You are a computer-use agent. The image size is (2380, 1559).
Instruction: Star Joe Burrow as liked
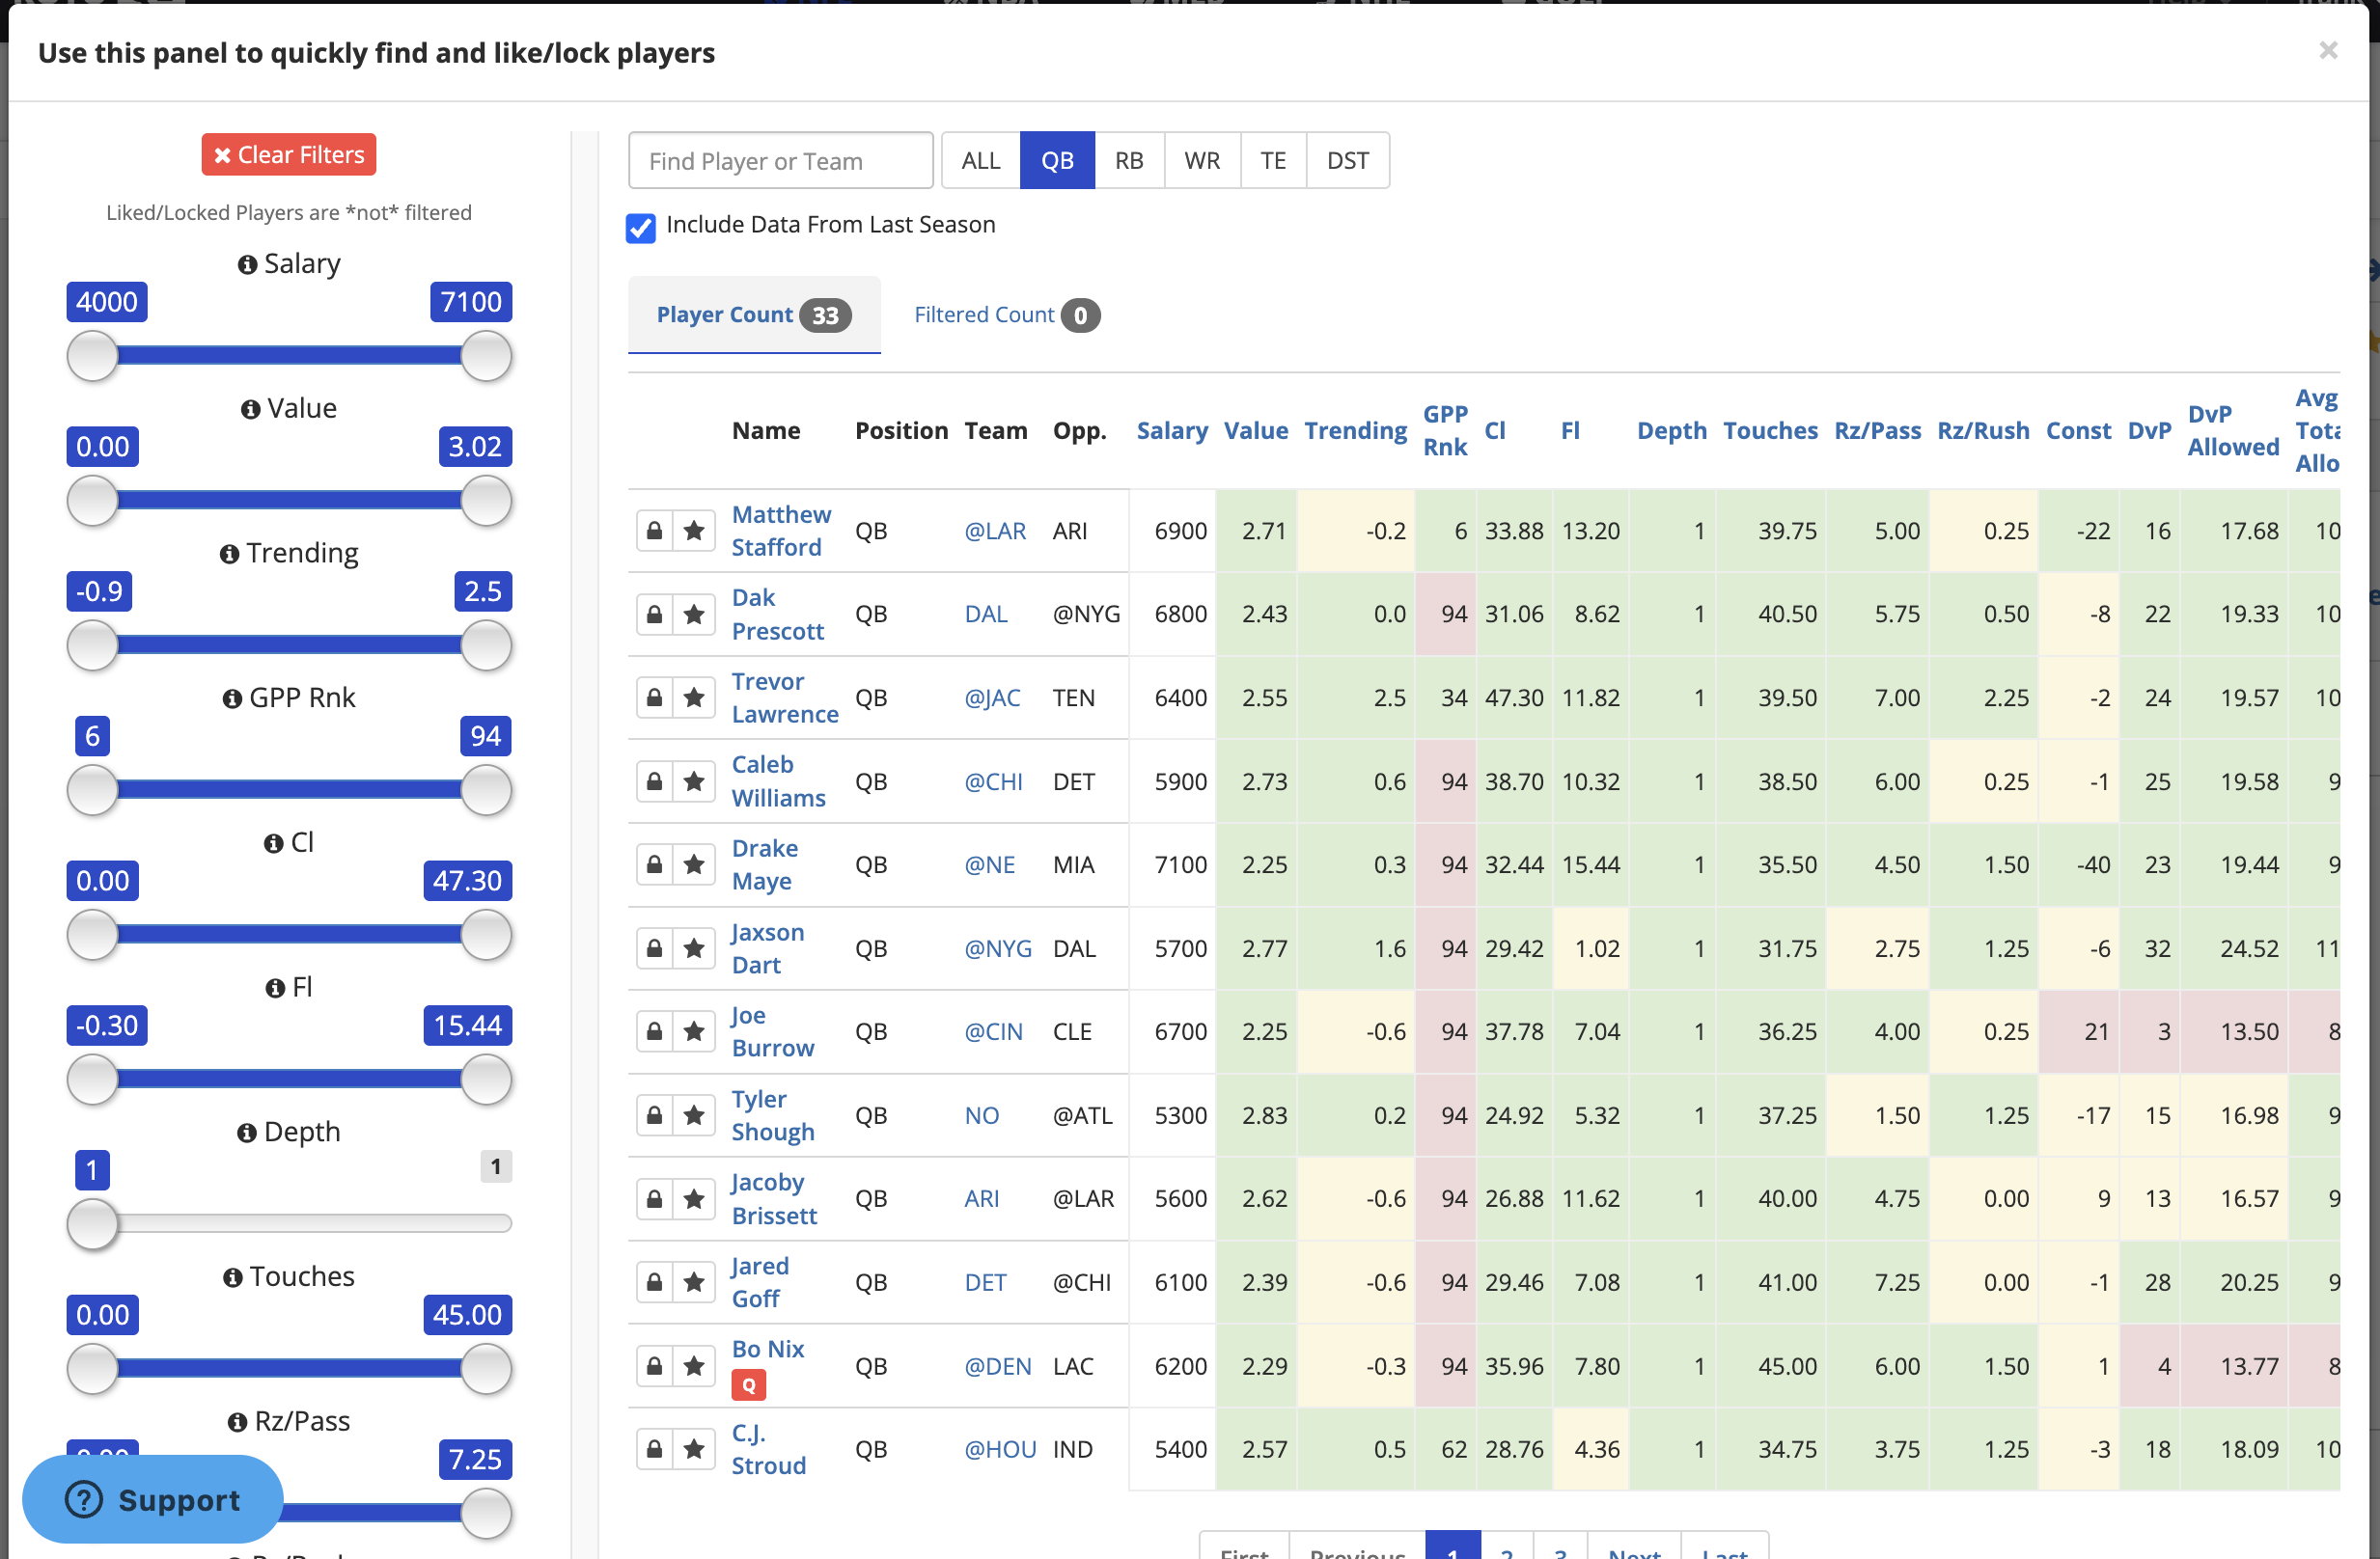pos(694,1031)
